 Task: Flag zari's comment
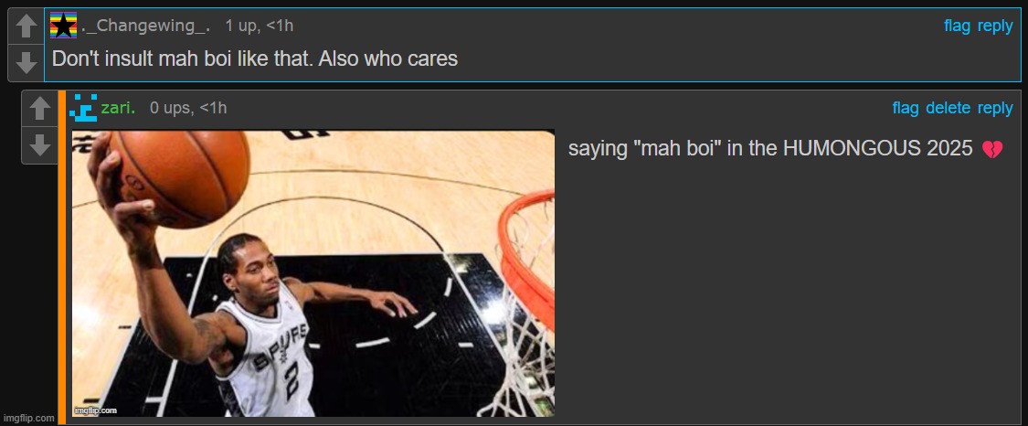(906, 108)
